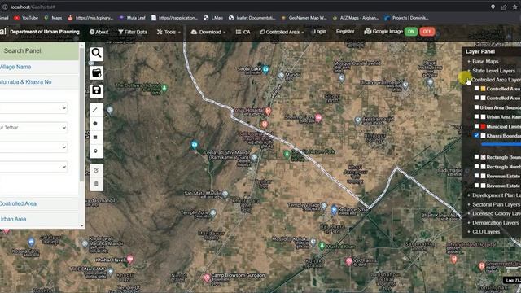Open the wallet-shaped tool below search icon
The image size is (521, 293).
(96, 72)
